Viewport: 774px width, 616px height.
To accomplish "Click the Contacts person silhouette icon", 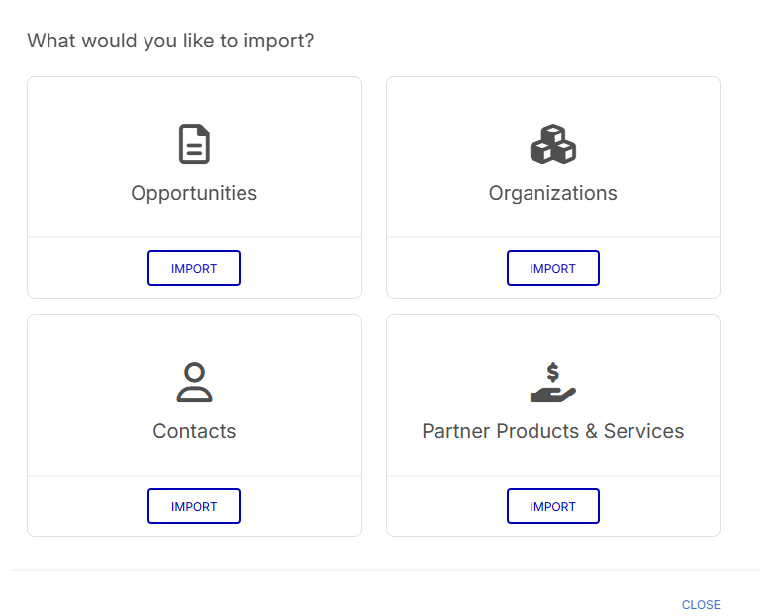I will [x=194, y=383].
